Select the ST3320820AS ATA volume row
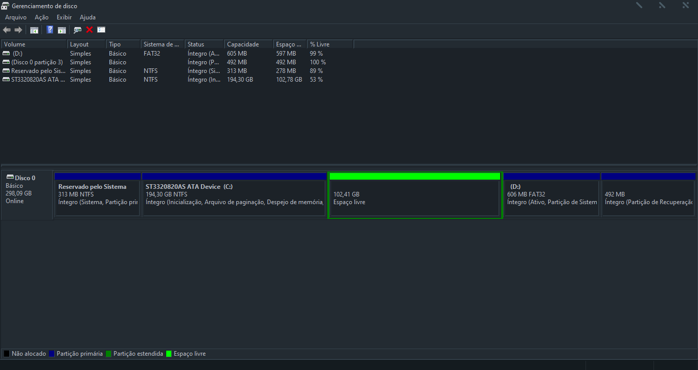Viewport: 698px width, 370px height. click(x=33, y=80)
